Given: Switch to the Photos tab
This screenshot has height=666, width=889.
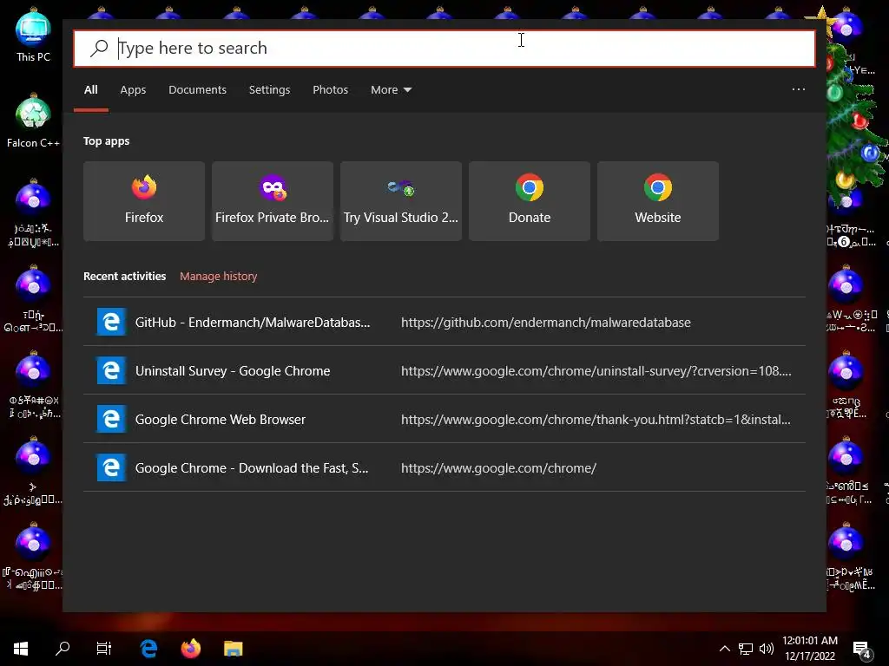Looking at the screenshot, I should [331, 90].
